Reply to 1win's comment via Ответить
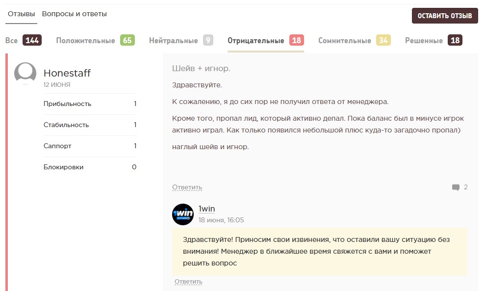 [188, 282]
